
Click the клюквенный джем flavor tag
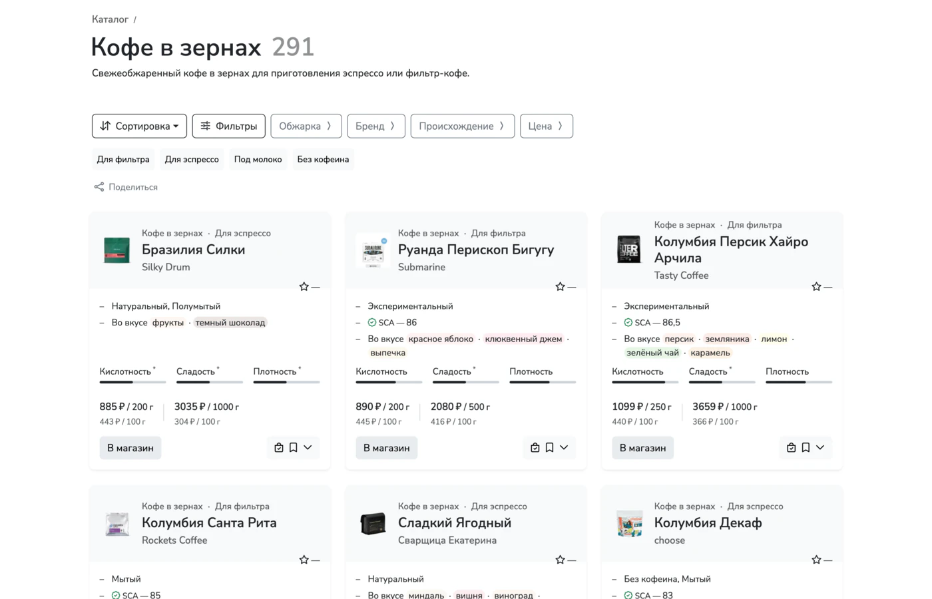point(524,339)
